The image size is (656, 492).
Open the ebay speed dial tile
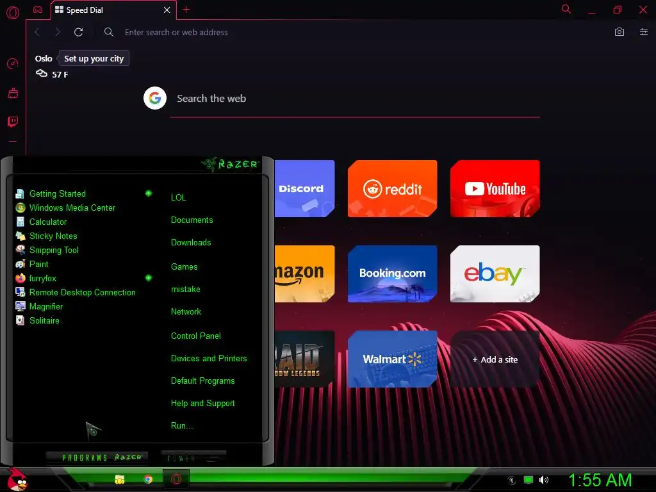(495, 274)
